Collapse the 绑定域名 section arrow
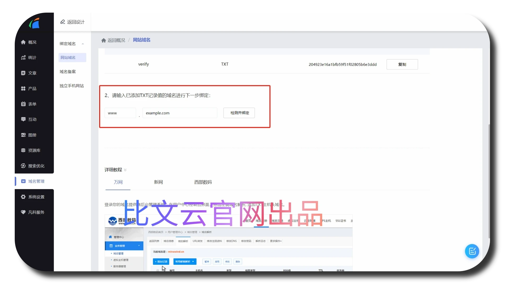Viewport: 505px width, 284px height. [x=83, y=44]
